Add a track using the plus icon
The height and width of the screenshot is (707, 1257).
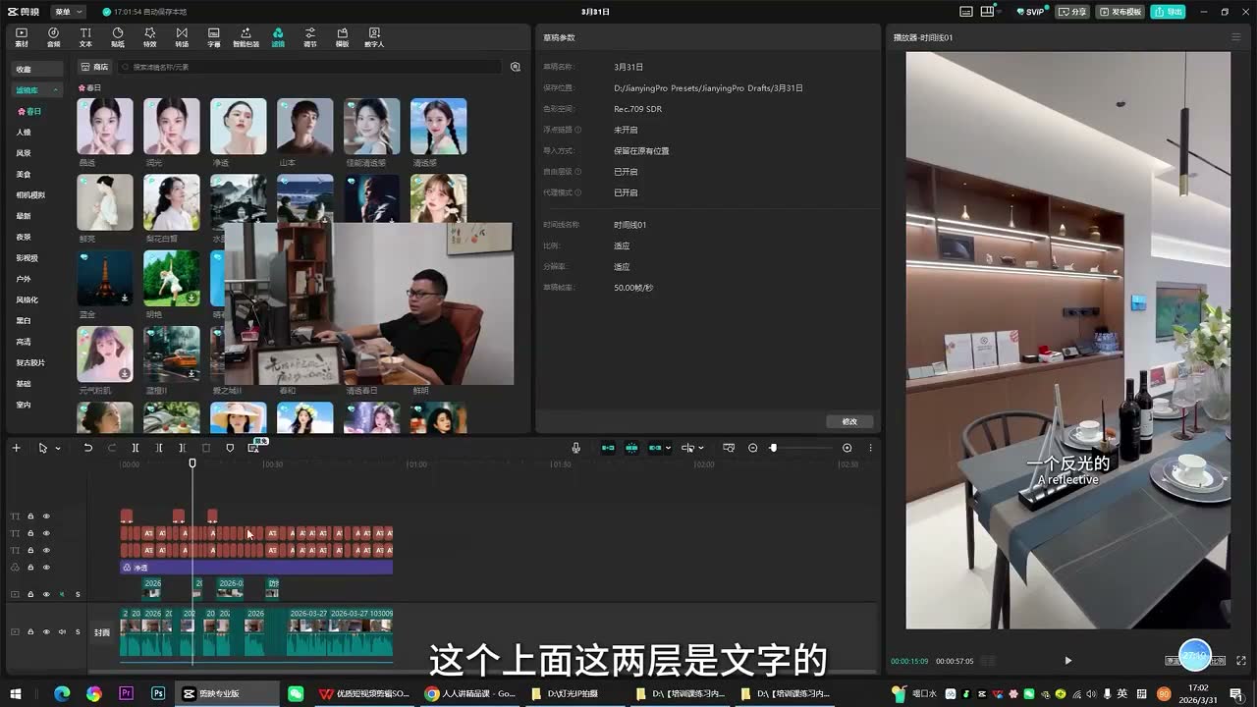(16, 448)
